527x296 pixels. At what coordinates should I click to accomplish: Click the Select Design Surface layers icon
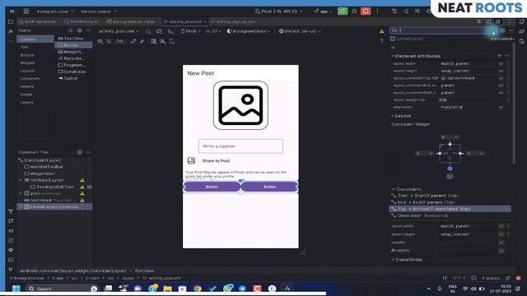coord(148,31)
